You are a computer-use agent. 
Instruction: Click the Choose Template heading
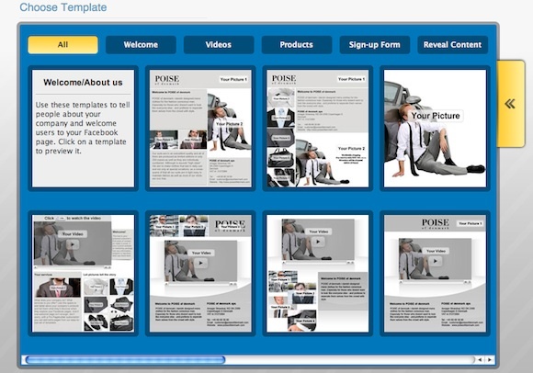(63, 7)
